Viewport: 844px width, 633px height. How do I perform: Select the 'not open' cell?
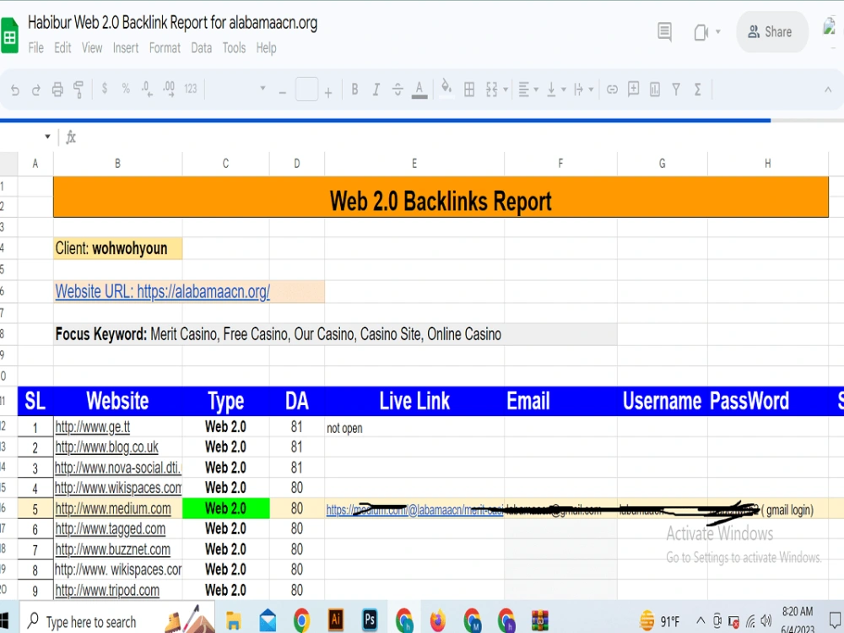pos(414,428)
